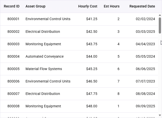This screenshot has width=162, height=118.
Task: Sort by Record ID column header
Action: (11, 6)
